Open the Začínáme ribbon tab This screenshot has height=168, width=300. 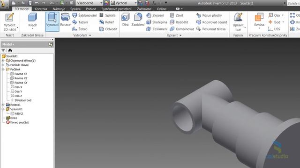[x=144, y=9]
